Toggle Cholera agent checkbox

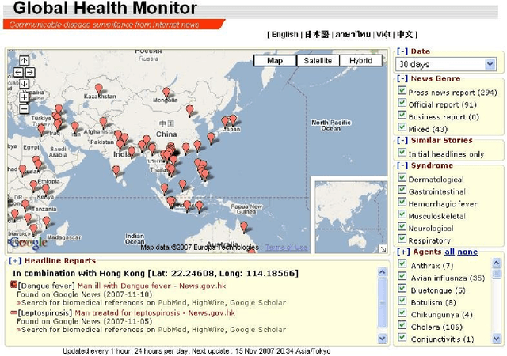(402, 325)
